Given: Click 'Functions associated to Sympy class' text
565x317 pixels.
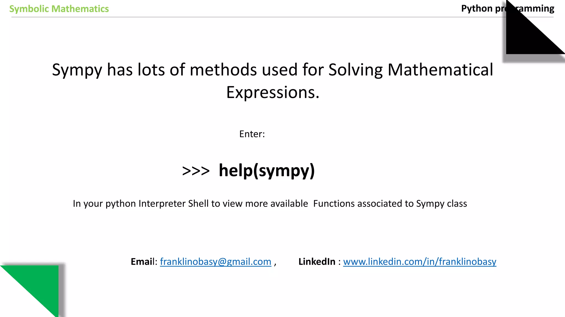Looking at the screenshot, I should tap(390, 204).
